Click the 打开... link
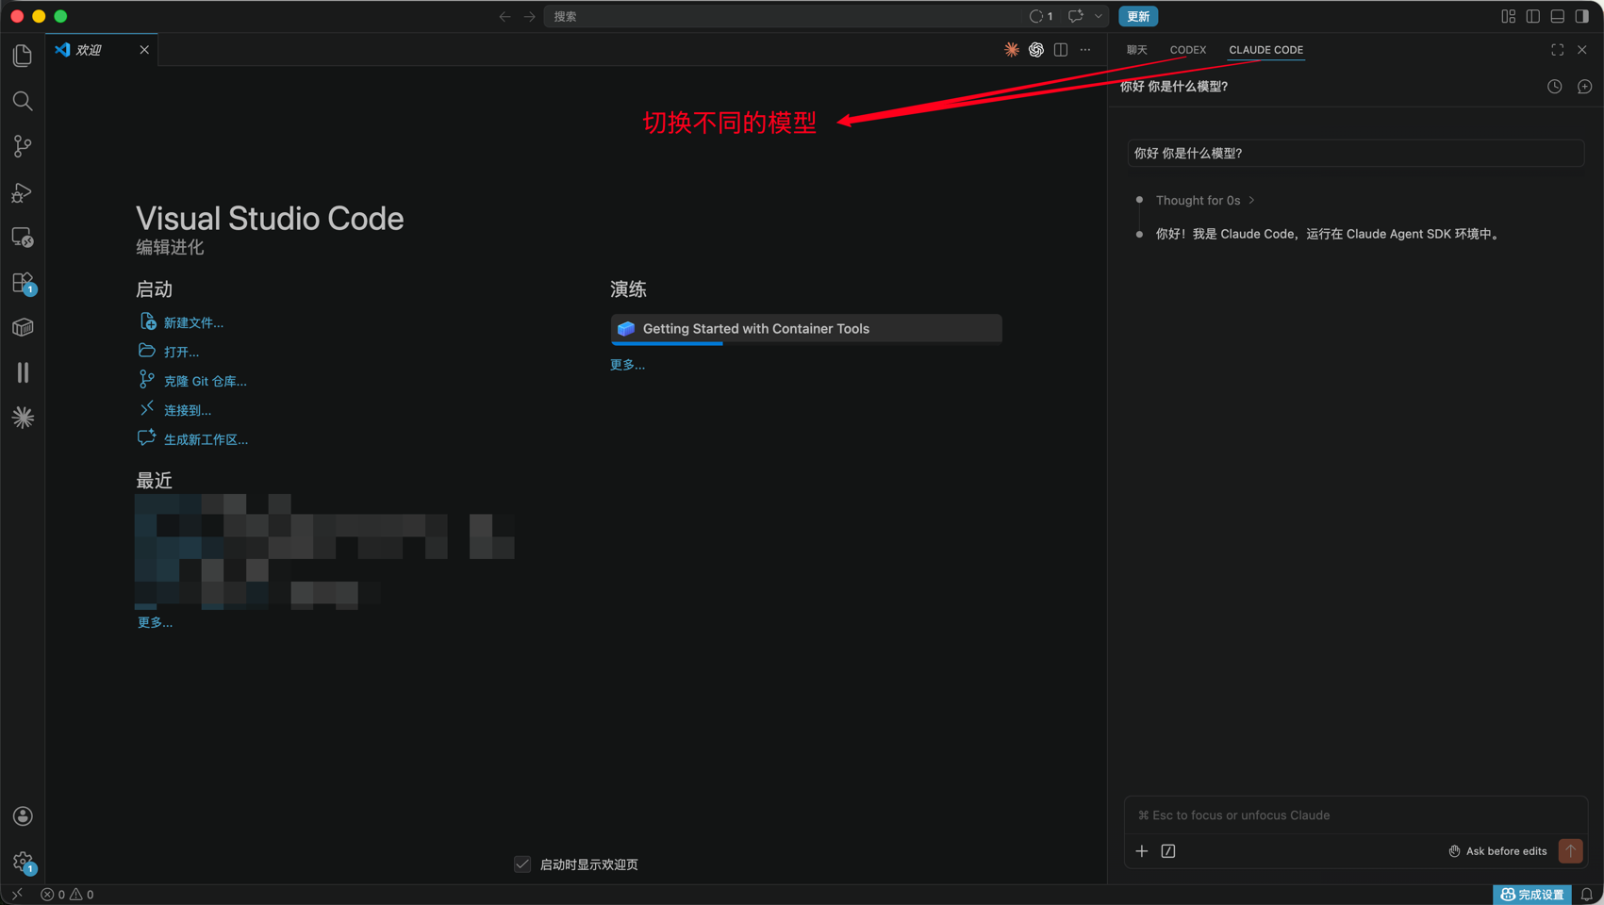This screenshot has height=905, width=1604. point(181,352)
